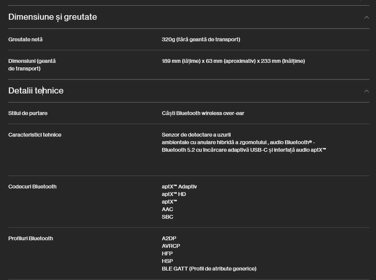
Task: Collapse Dimensiune și greutate section chevron
Action: click(366, 17)
